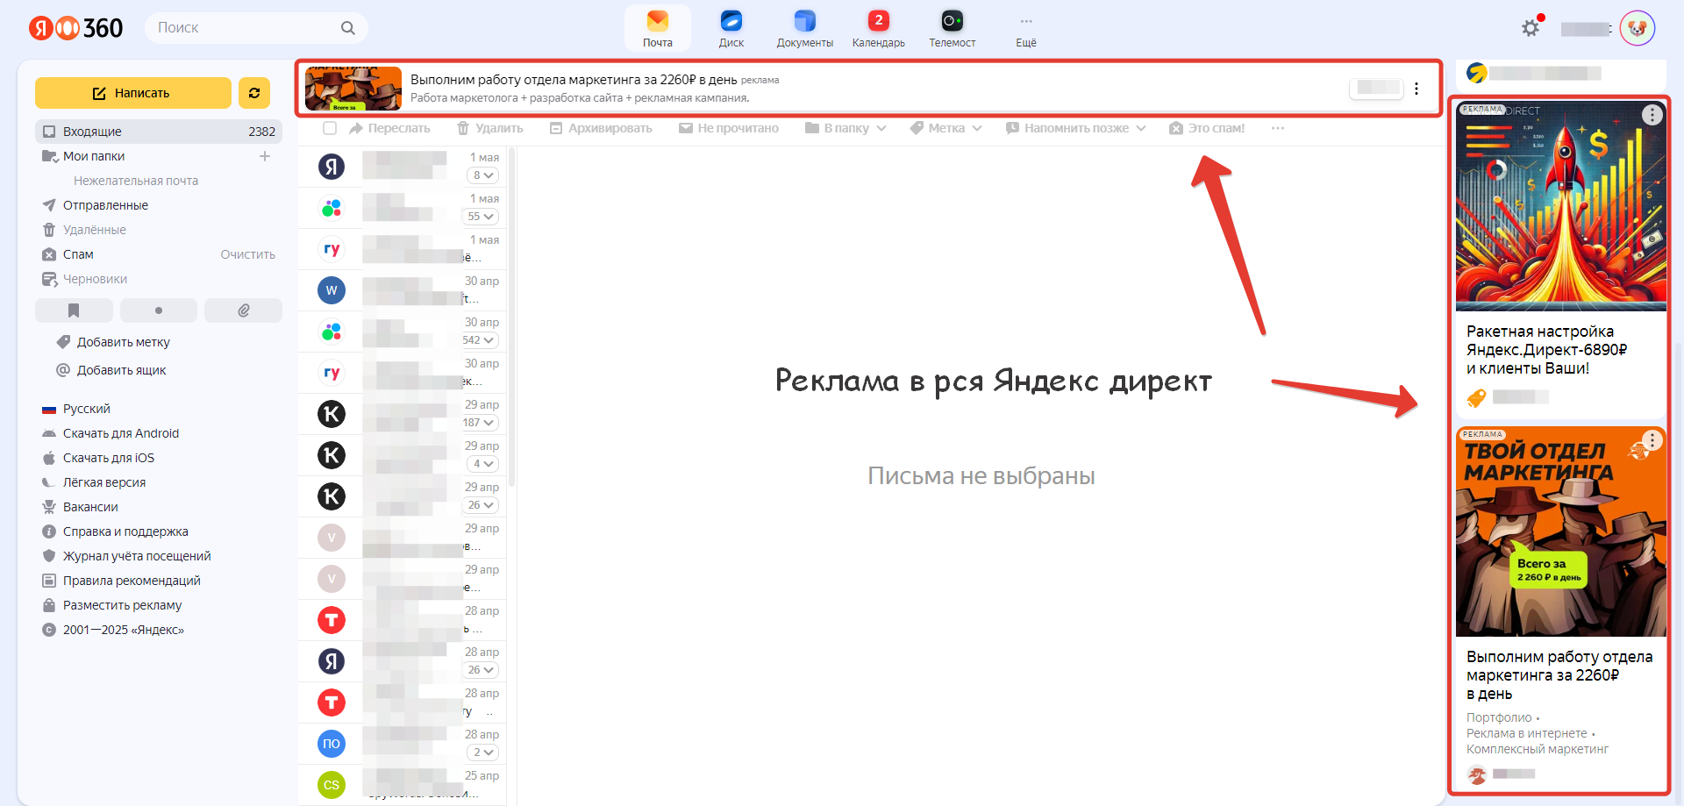1684x806 pixels.
Task: Expand thread with 187 messages
Action: click(480, 423)
